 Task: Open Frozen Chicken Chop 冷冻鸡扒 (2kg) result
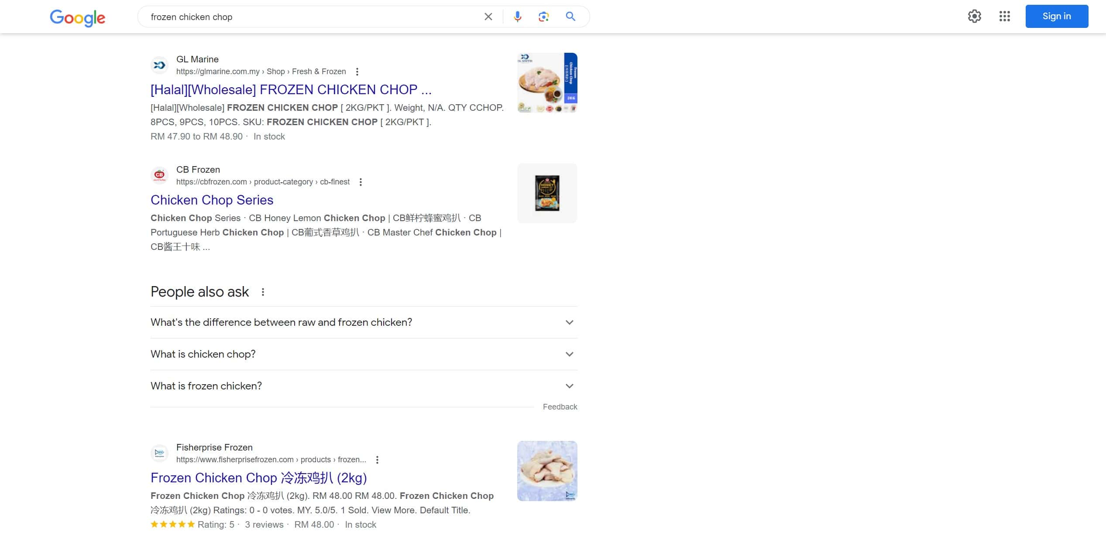click(258, 478)
